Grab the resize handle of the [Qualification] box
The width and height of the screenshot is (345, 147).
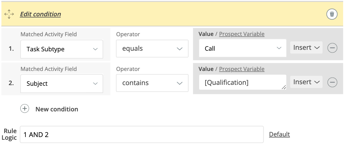tap(284, 87)
